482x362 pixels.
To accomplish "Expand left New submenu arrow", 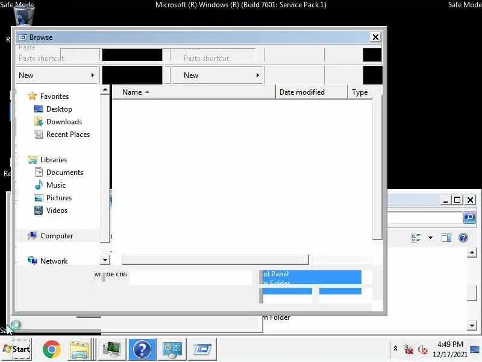I will point(93,75).
